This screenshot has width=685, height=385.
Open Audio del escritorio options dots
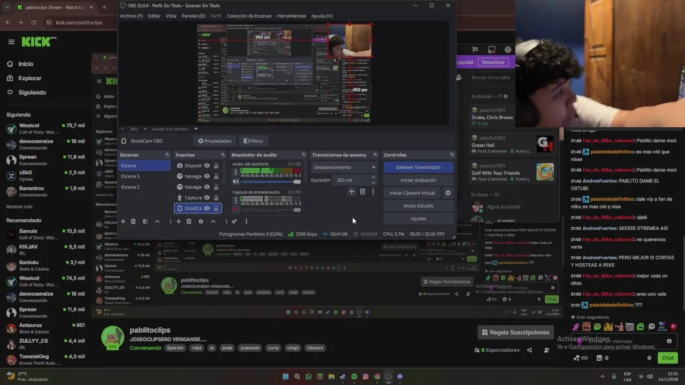pyautogui.click(x=235, y=172)
